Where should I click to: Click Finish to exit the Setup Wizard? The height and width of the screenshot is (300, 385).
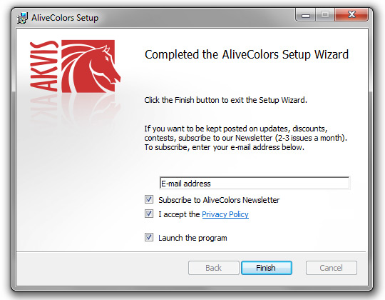point(267,268)
